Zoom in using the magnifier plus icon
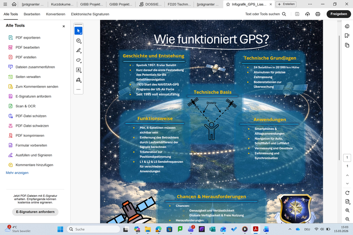Viewport: 353px width, 235px height. click(347, 210)
